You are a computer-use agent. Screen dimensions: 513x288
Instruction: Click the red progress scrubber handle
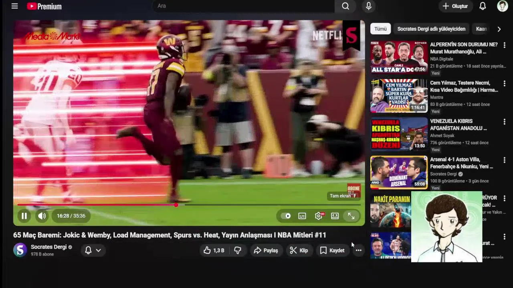coord(176,205)
